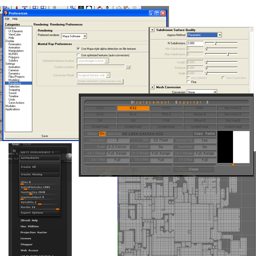Click the Save button in Preferences
256x256 pixels.
[x=44, y=136]
